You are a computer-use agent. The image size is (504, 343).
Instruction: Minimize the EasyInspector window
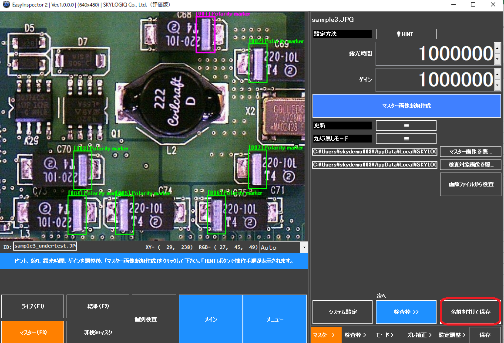tap(453, 4)
